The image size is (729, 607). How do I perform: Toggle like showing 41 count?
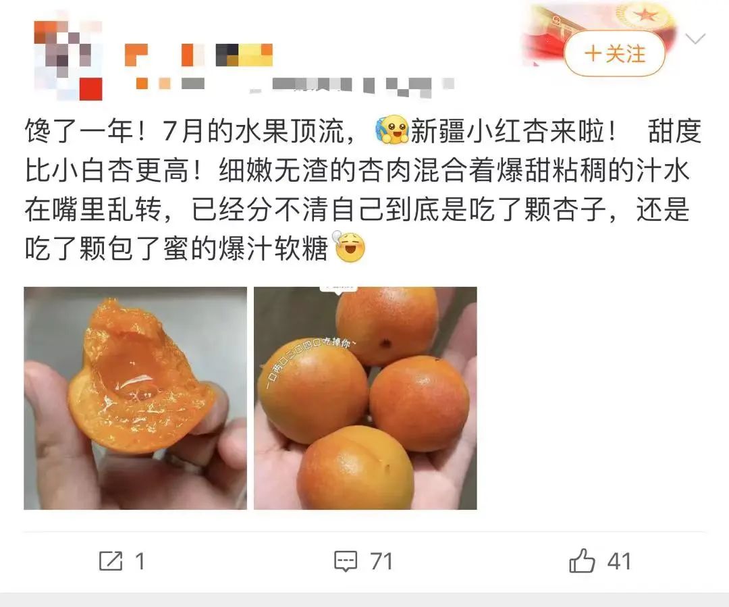[x=600, y=560]
